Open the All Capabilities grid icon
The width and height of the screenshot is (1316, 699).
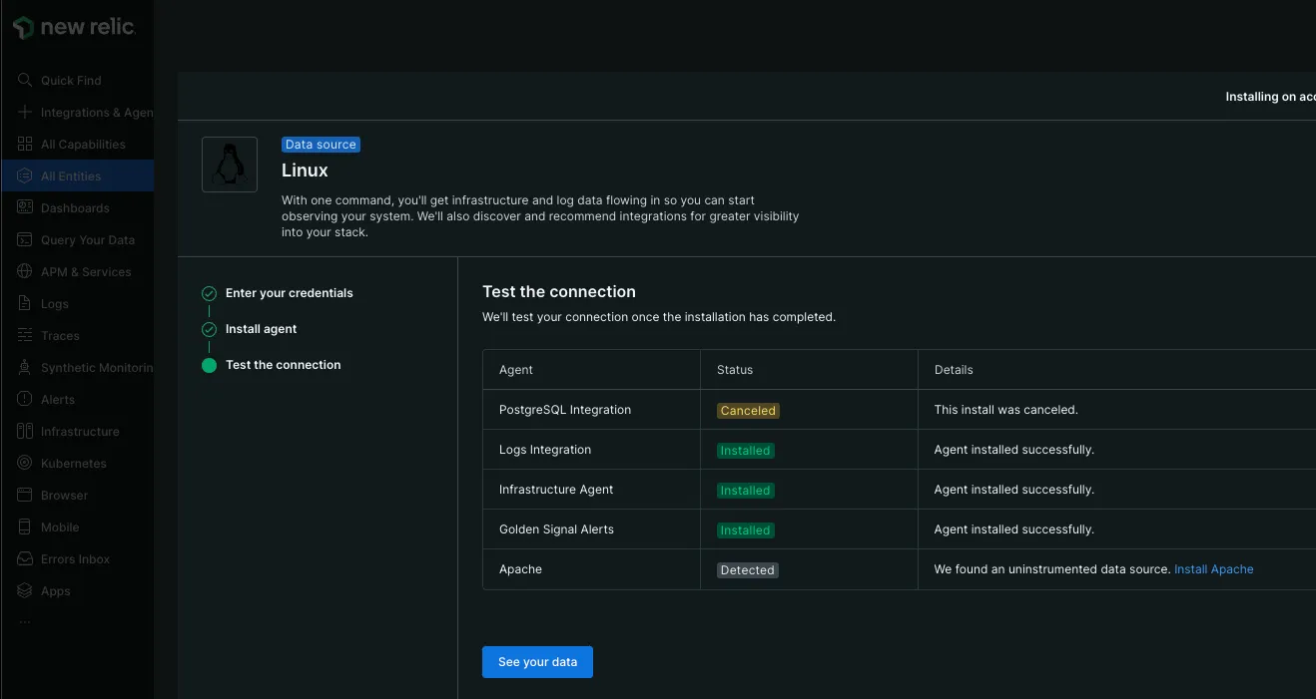tap(25, 144)
